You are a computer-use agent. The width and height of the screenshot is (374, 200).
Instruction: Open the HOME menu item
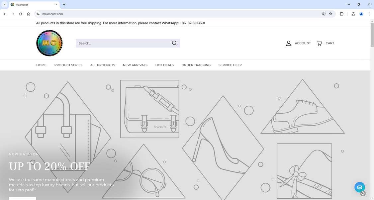tap(41, 65)
